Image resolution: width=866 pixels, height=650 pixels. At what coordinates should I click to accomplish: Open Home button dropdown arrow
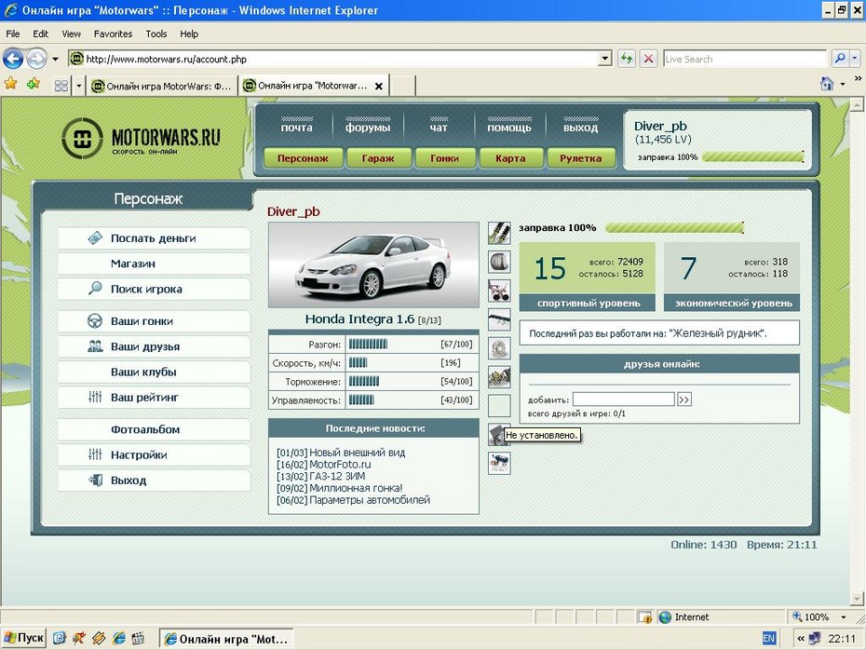pyautogui.click(x=843, y=85)
